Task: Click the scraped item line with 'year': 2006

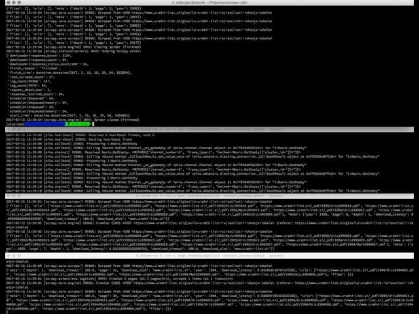Action: (73, 26)
